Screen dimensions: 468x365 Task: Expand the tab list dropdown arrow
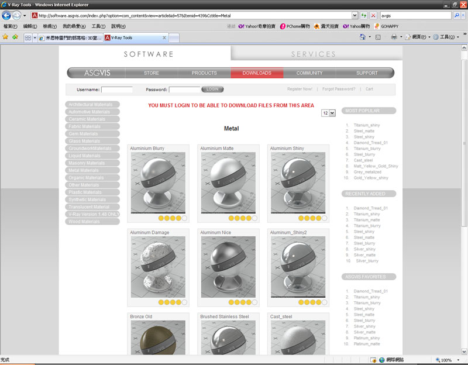pyautogui.click(x=35, y=37)
